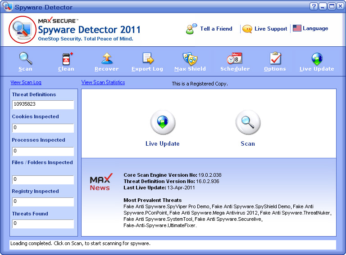346x255 pixels.
Task: Click the Processes Inspected value field
Action: pos(43,152)
